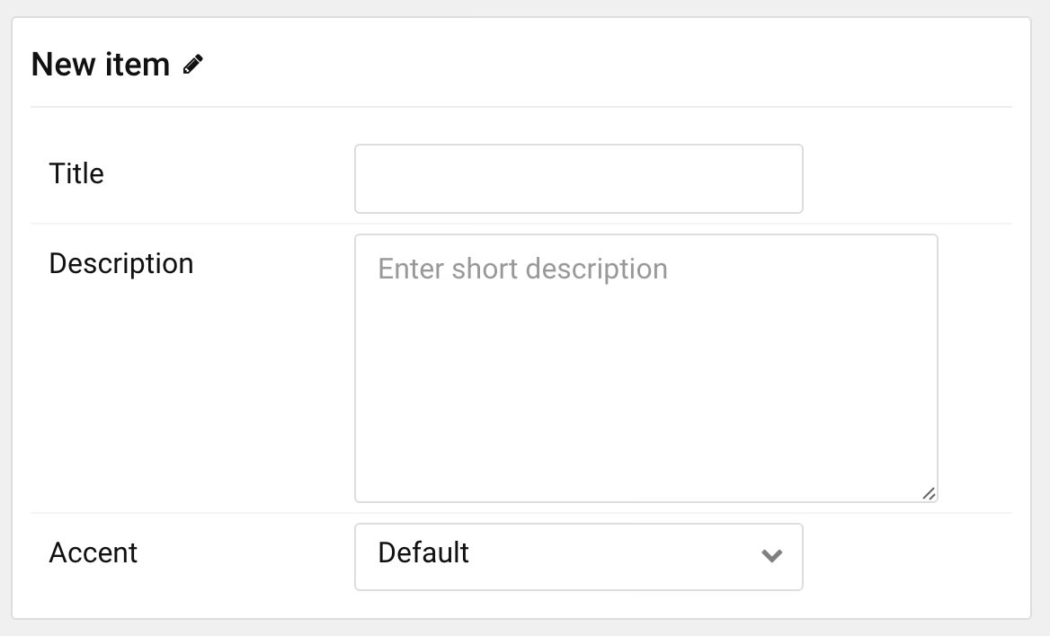The width and height of the screenshot is (1050, 636).
Task: Click the New item heading text
Action: [101, 65]
